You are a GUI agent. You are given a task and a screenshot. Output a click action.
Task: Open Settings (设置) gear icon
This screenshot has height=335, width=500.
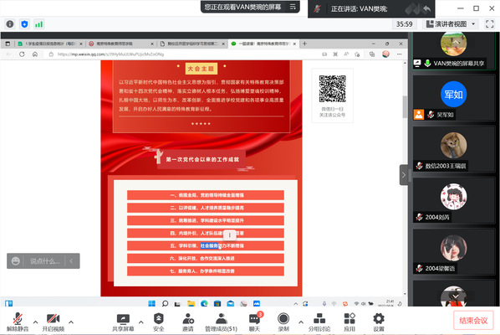379,322
